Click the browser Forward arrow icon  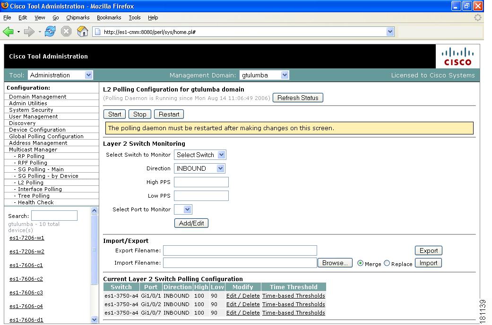29,32
